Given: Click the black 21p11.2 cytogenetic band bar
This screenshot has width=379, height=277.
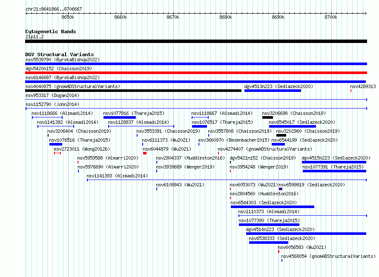Looking at the screenshot, I should pyautogui.click(x=196, y=41).
